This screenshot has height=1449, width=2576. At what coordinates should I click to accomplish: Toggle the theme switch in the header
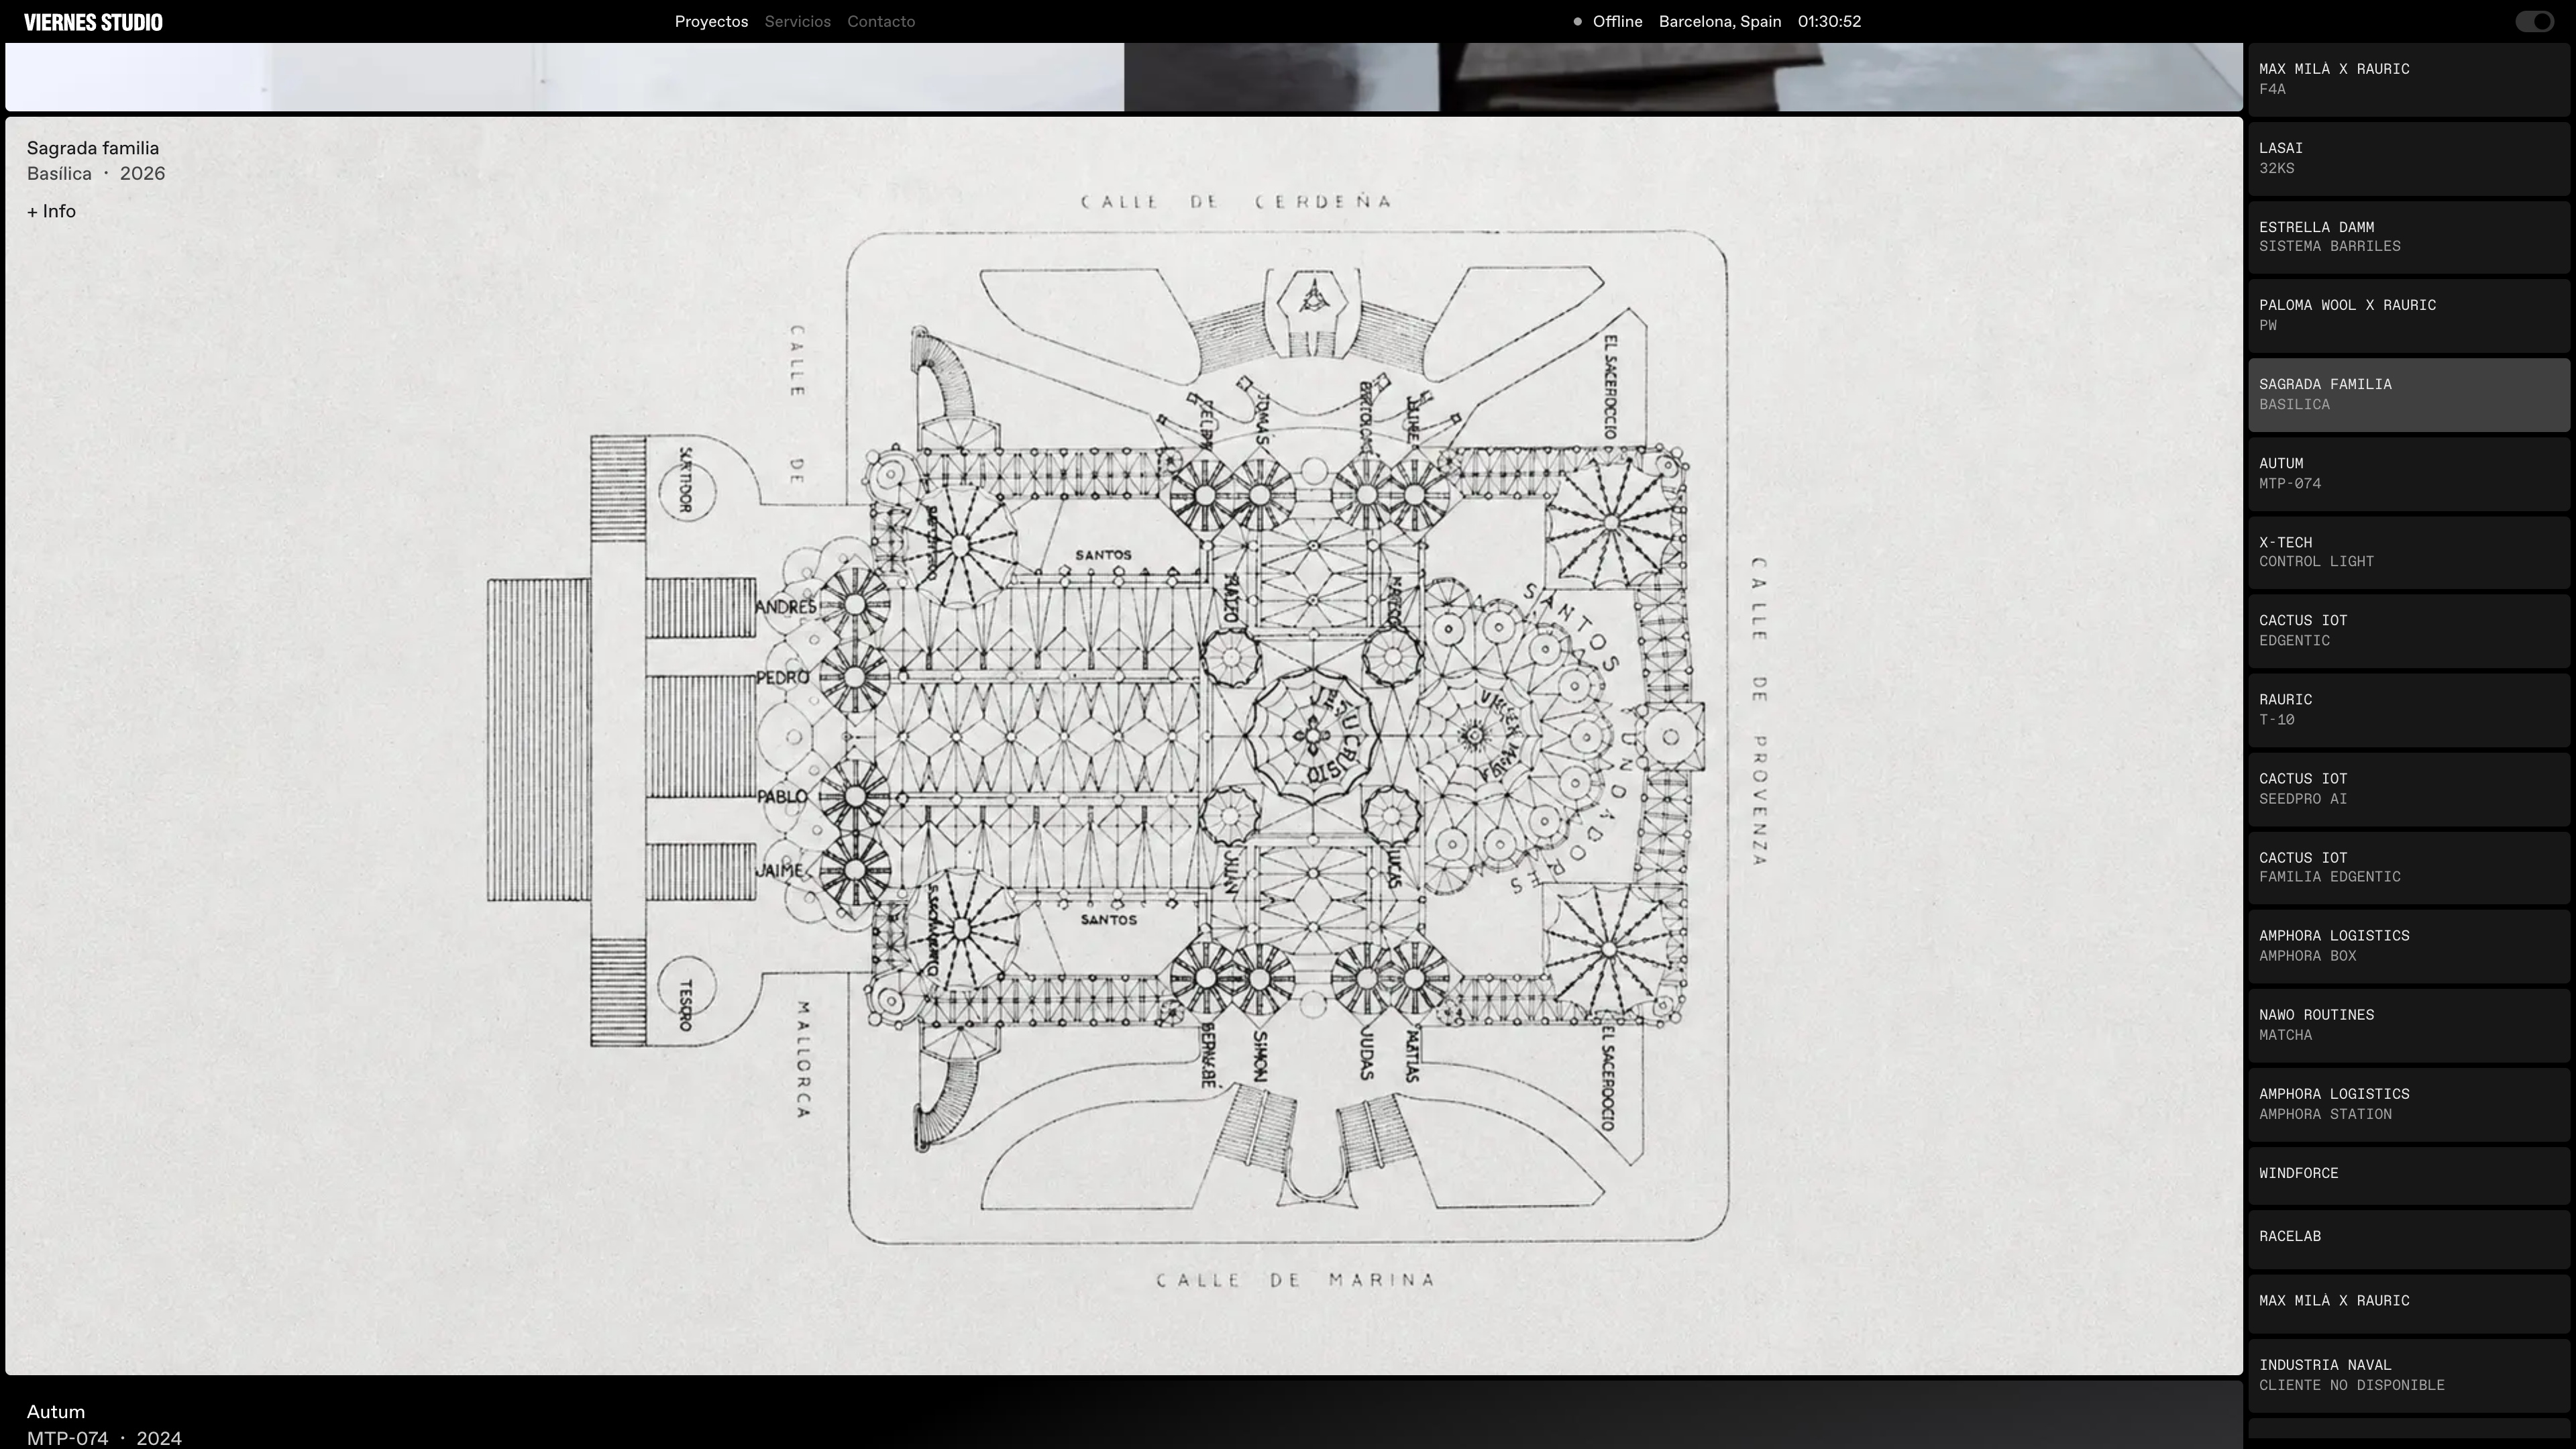pyautogui.click(x=2535, y=22)
